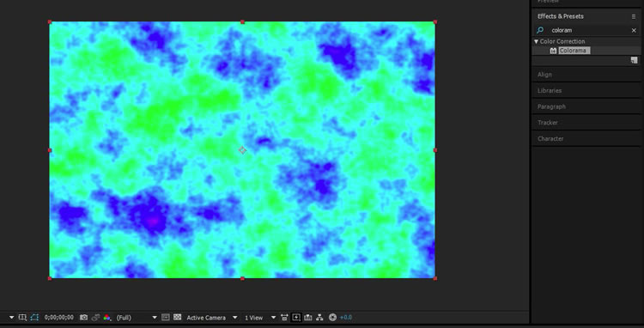Click the top-left layer corner handle

pyautogui.click(x=50, y=21)
